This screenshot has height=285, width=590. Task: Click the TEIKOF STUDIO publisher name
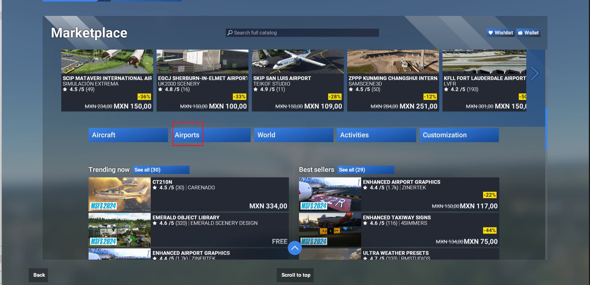pyautogui.click(x=272, y=84)
